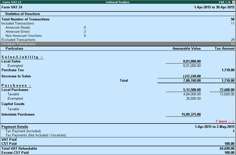
Task: Drill into Decrease In Sales row
Action: pos(118,76)
